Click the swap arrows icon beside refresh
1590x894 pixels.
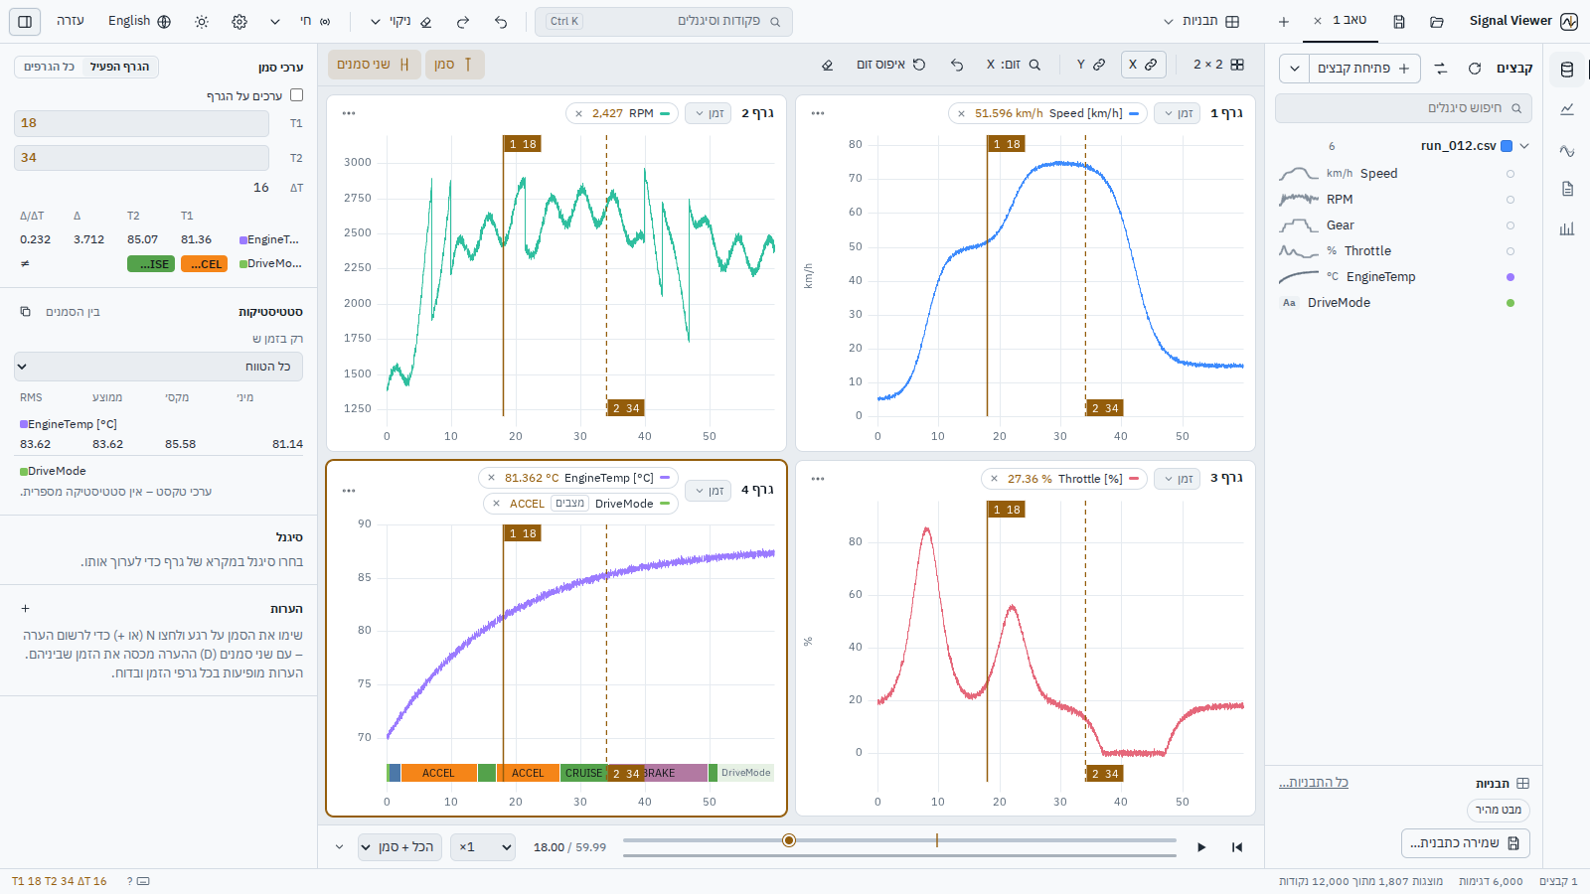(x=1441, y=68)
